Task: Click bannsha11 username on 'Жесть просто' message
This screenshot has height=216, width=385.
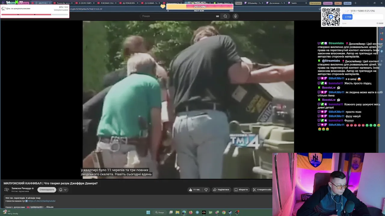Action: pyautogui.click(x=336, y=83)
